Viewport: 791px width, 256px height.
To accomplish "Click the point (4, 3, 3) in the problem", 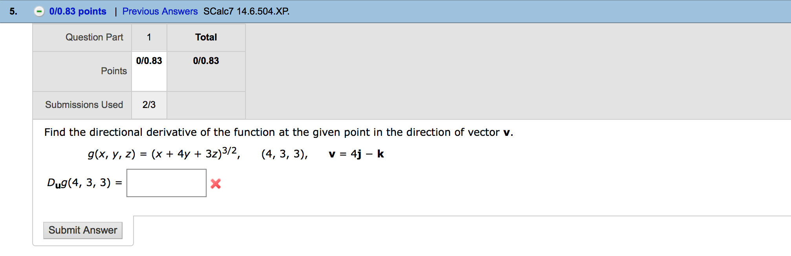I will click(x=284, y=154).
